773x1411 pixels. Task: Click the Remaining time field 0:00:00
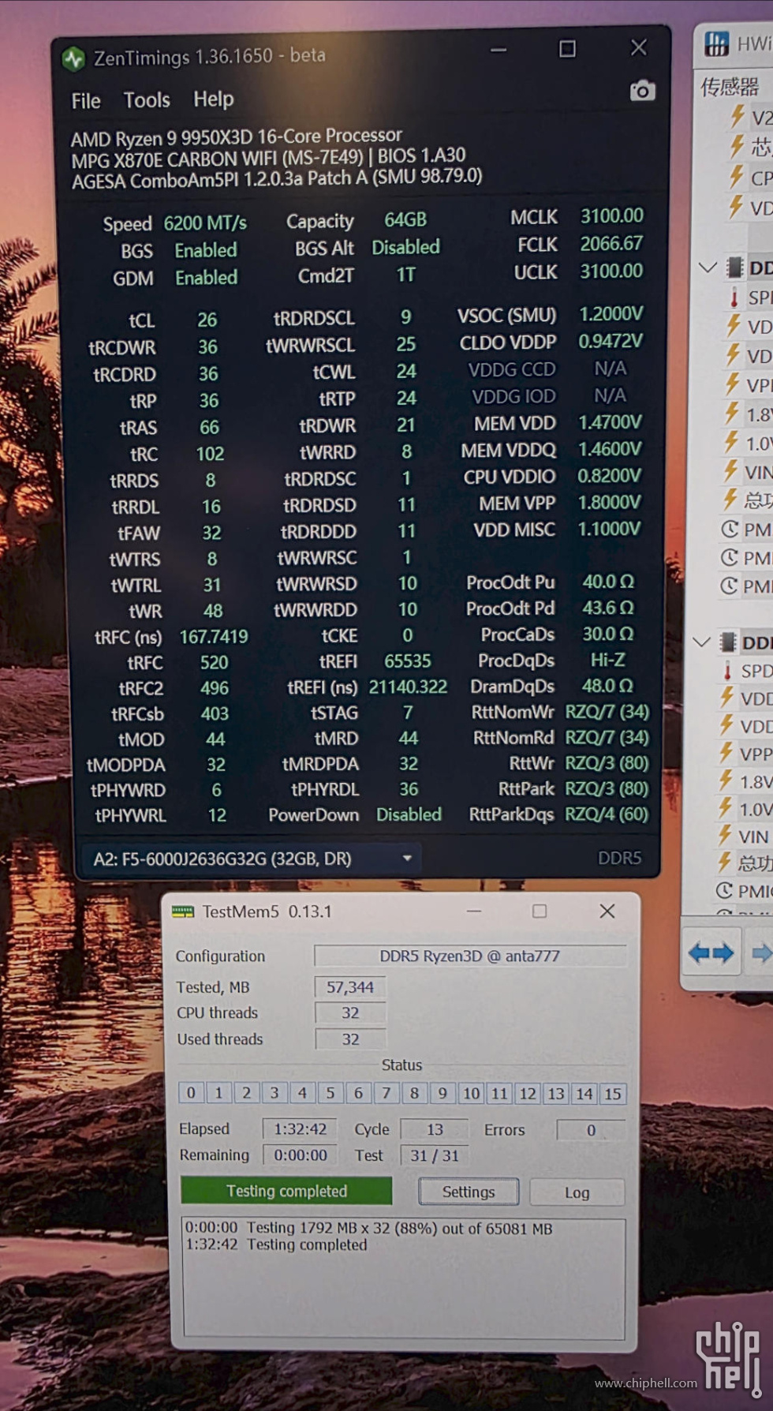pos(300,1155)
